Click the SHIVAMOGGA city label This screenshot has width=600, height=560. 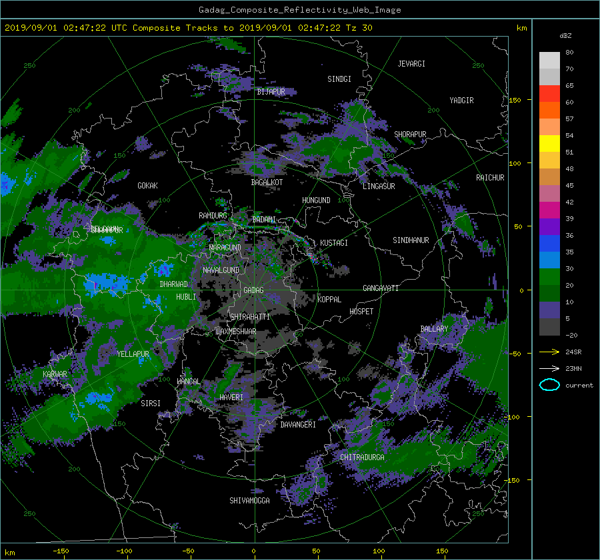pyautogui.click(x=249, y=501)
